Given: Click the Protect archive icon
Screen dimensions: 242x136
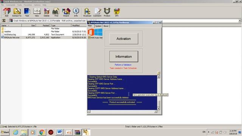Looking at the screenshot, I should coord(107,12).
